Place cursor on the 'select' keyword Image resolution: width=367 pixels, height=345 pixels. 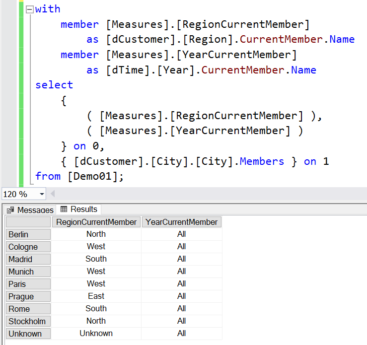[54, 85]
